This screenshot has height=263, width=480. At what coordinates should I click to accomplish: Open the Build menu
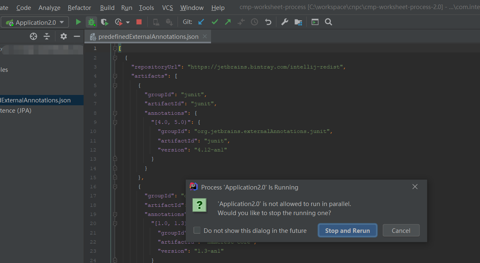coord(107,7)
